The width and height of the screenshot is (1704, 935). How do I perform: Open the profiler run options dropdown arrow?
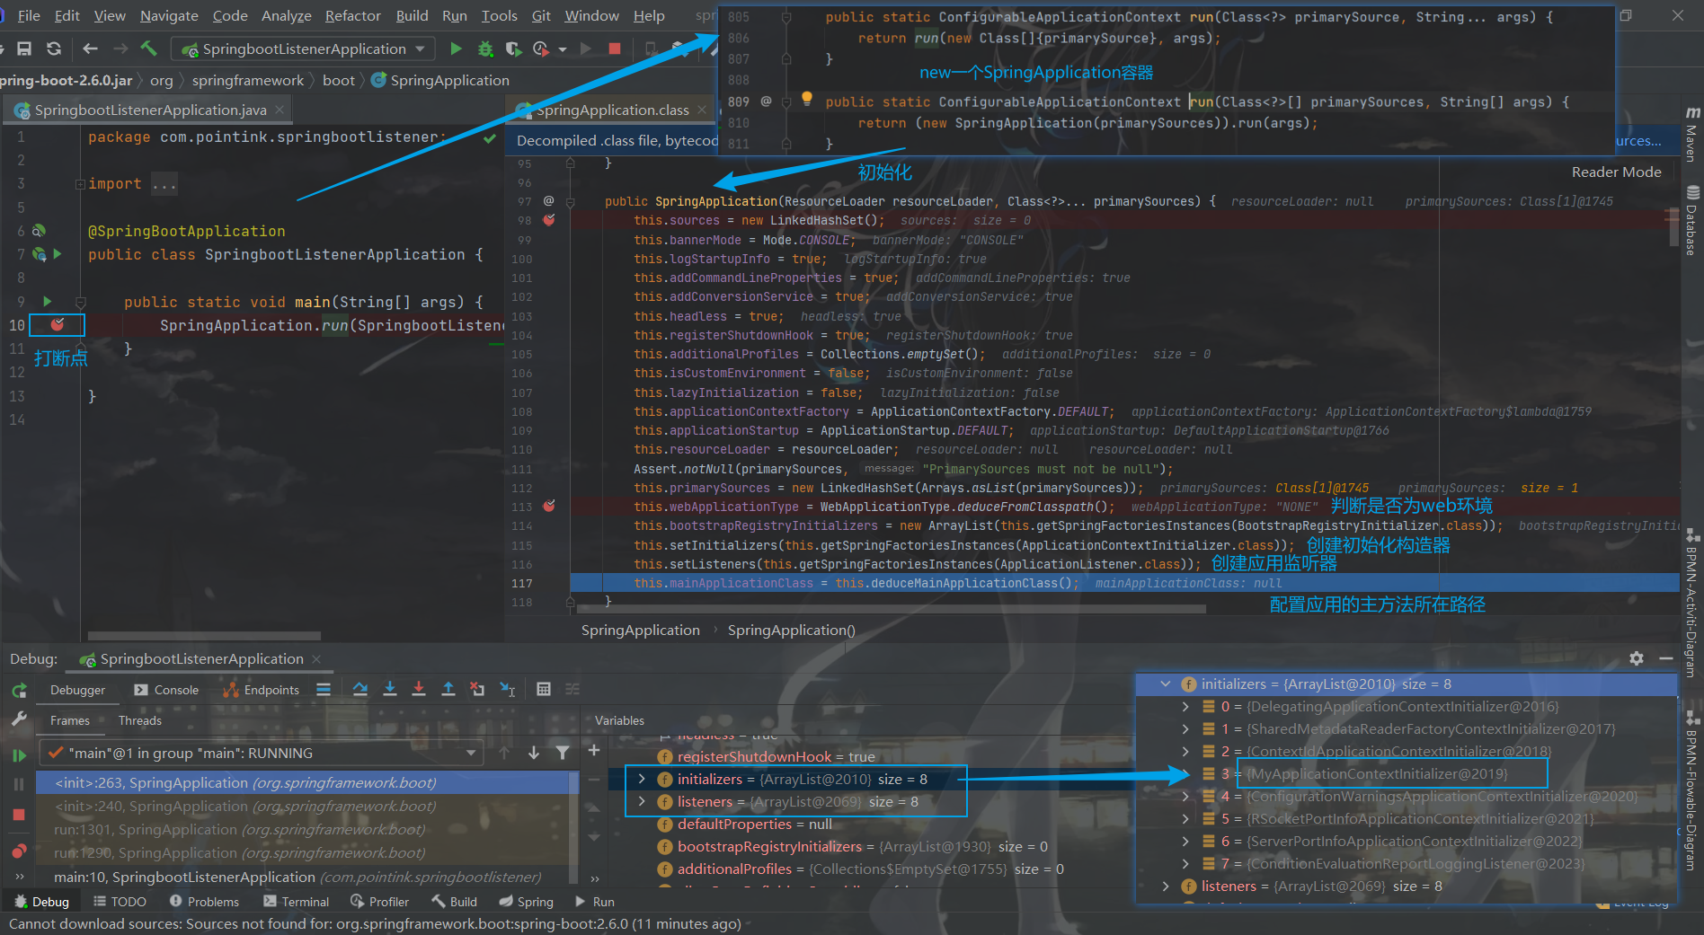click(x=563, y=49)
